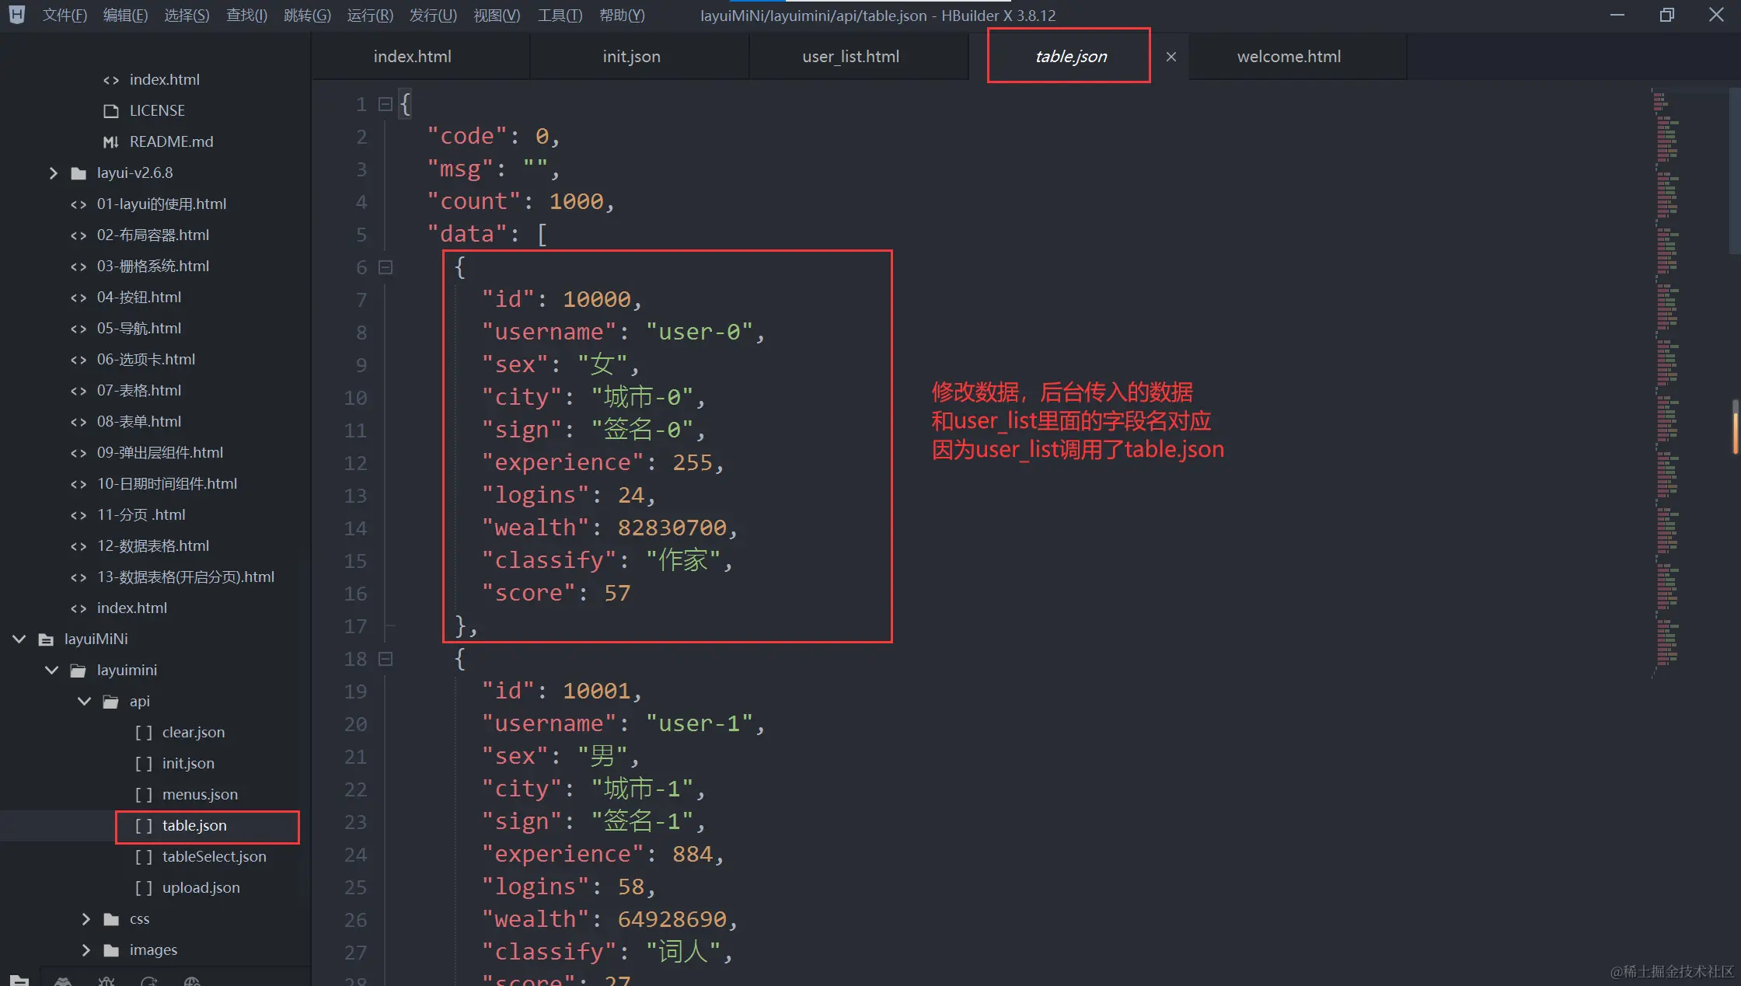The width and height of the screenshot is (1741, 986).
Task: Open the 查找(I) menu
Action: (x=246, y=15)
